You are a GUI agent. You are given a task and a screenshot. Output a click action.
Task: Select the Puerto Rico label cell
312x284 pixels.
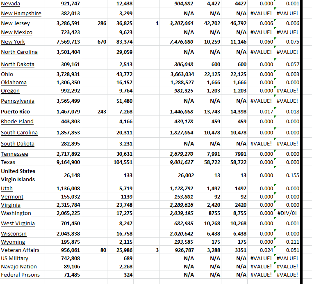[15, 112]
